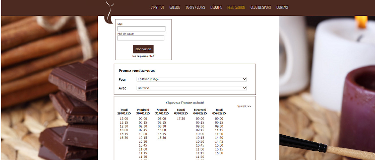Book Mercredi 04/02/15 at 11:15
This screenshot has width=375, height=160.
[x=200, y=153]
